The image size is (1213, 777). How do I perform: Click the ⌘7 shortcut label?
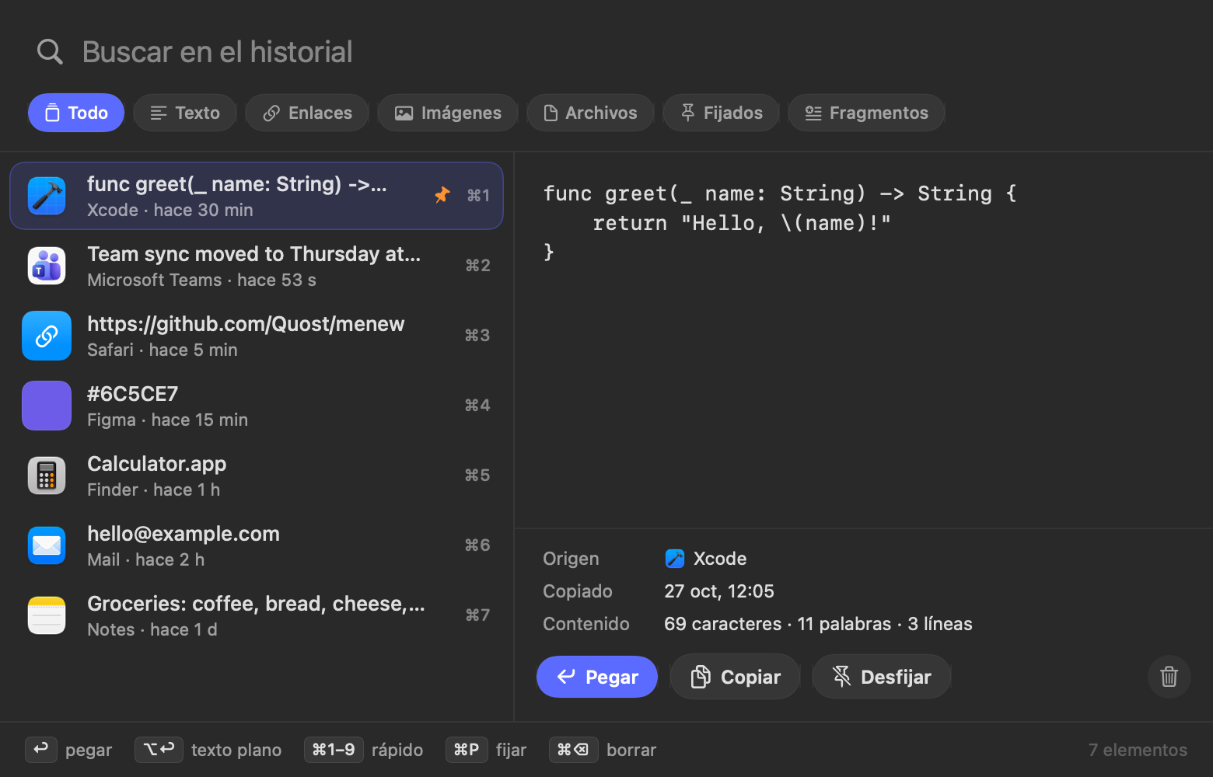[477, 615]
